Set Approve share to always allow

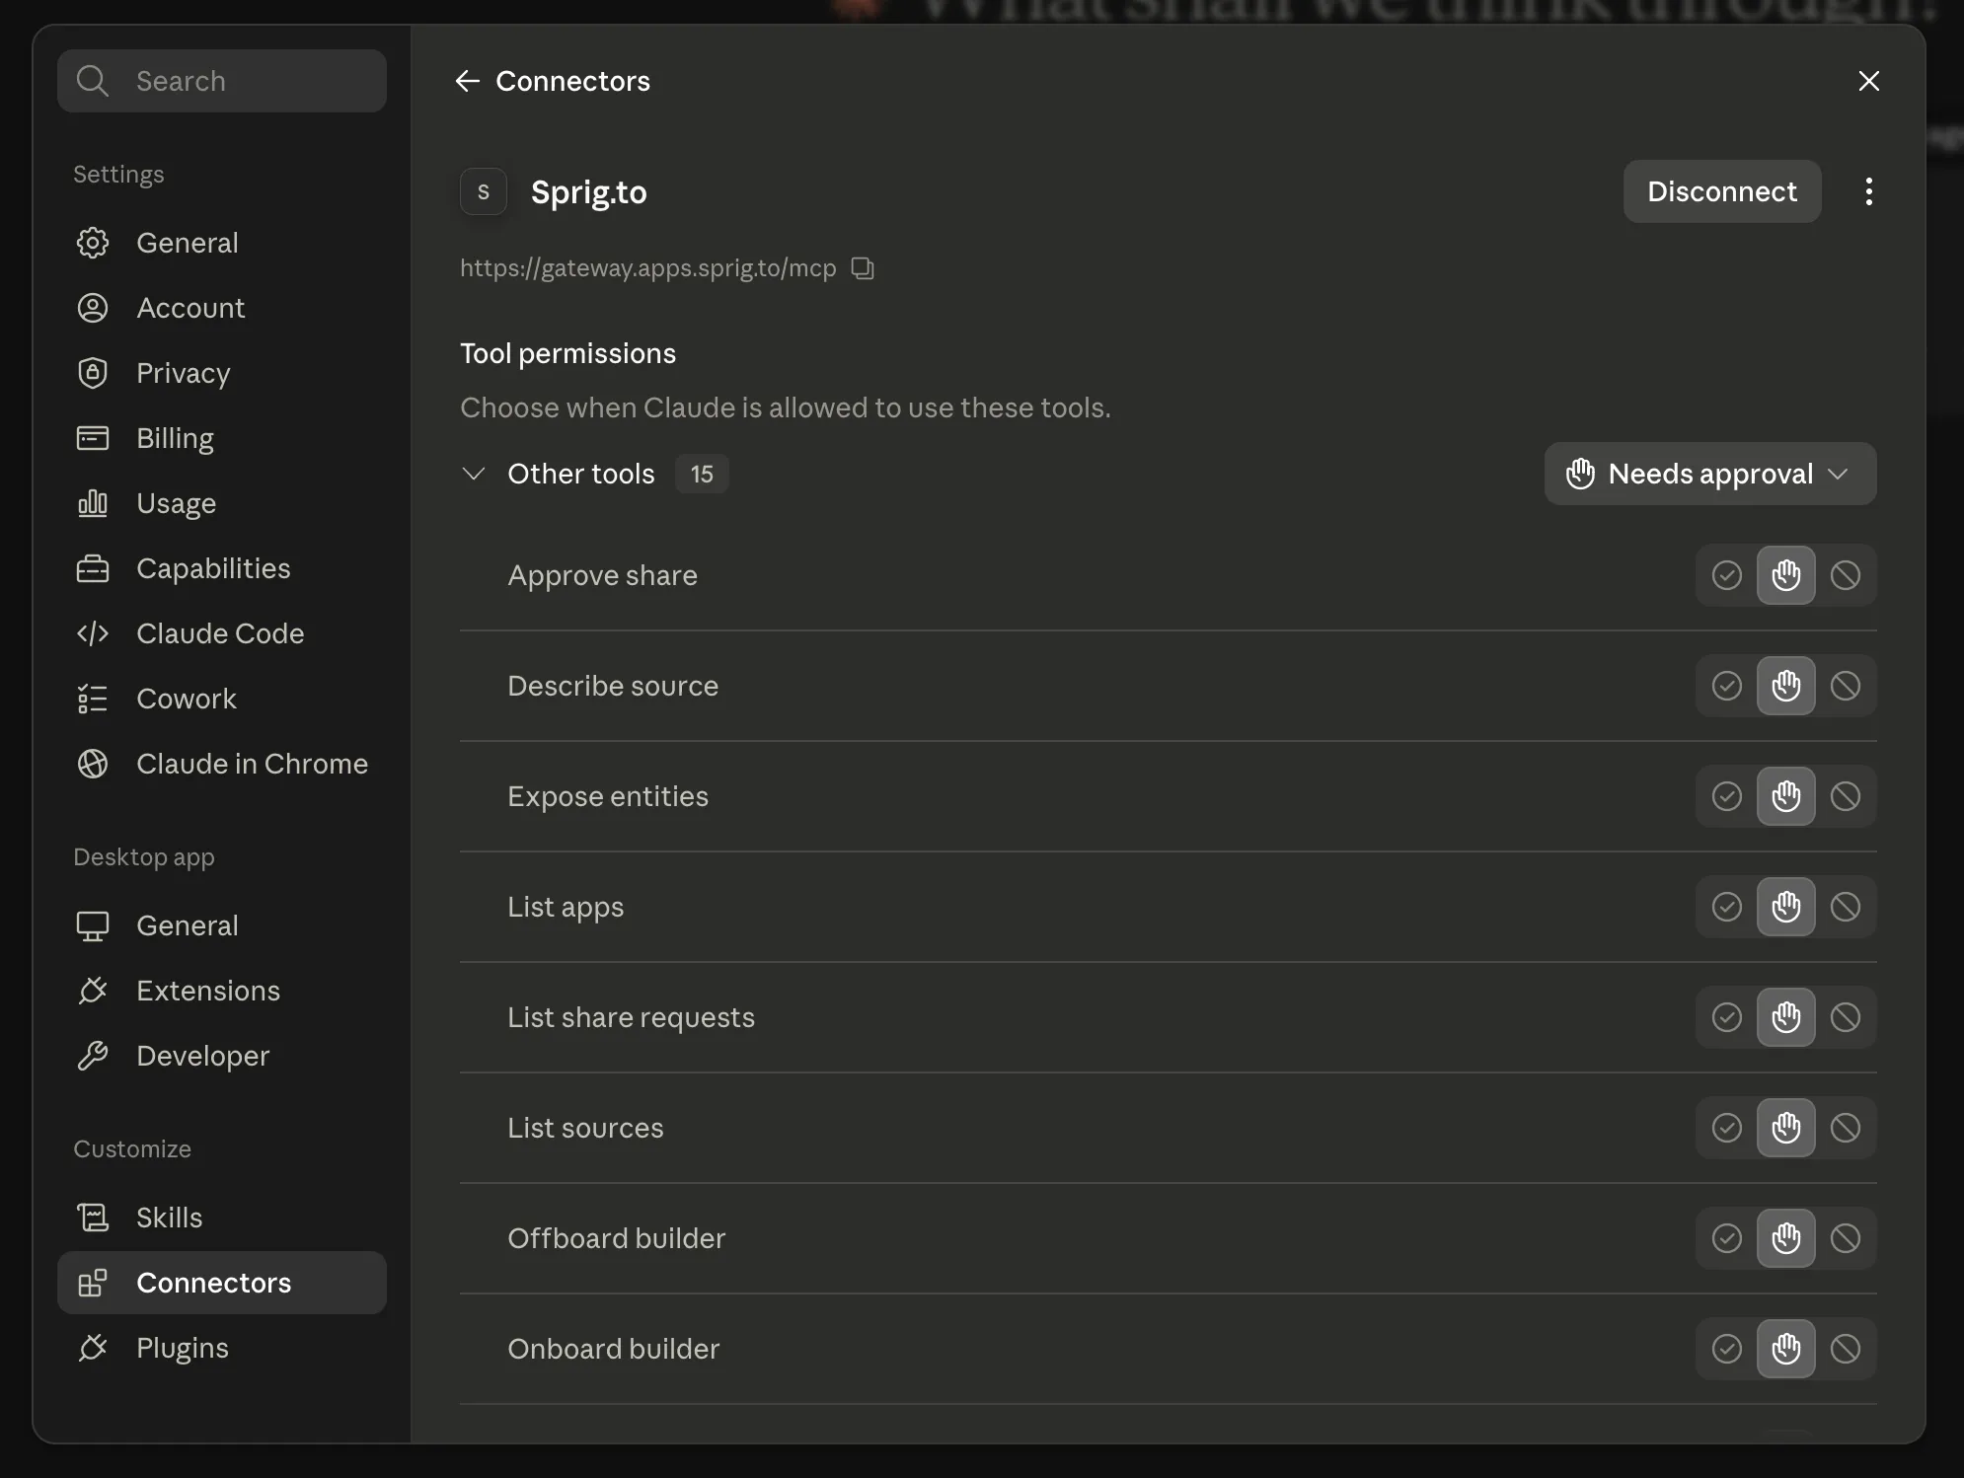click(1726, 575)
